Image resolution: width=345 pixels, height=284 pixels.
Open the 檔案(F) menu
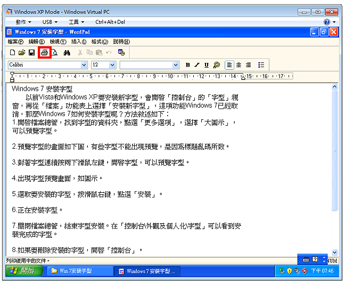coord(15,42)
